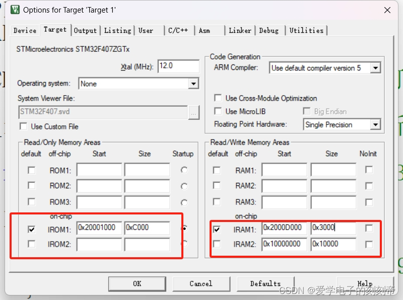Edit the IRAM2 Size field 0x10000
The width and height of the screenshot is (403, 300).
click(x=333, y=244)
